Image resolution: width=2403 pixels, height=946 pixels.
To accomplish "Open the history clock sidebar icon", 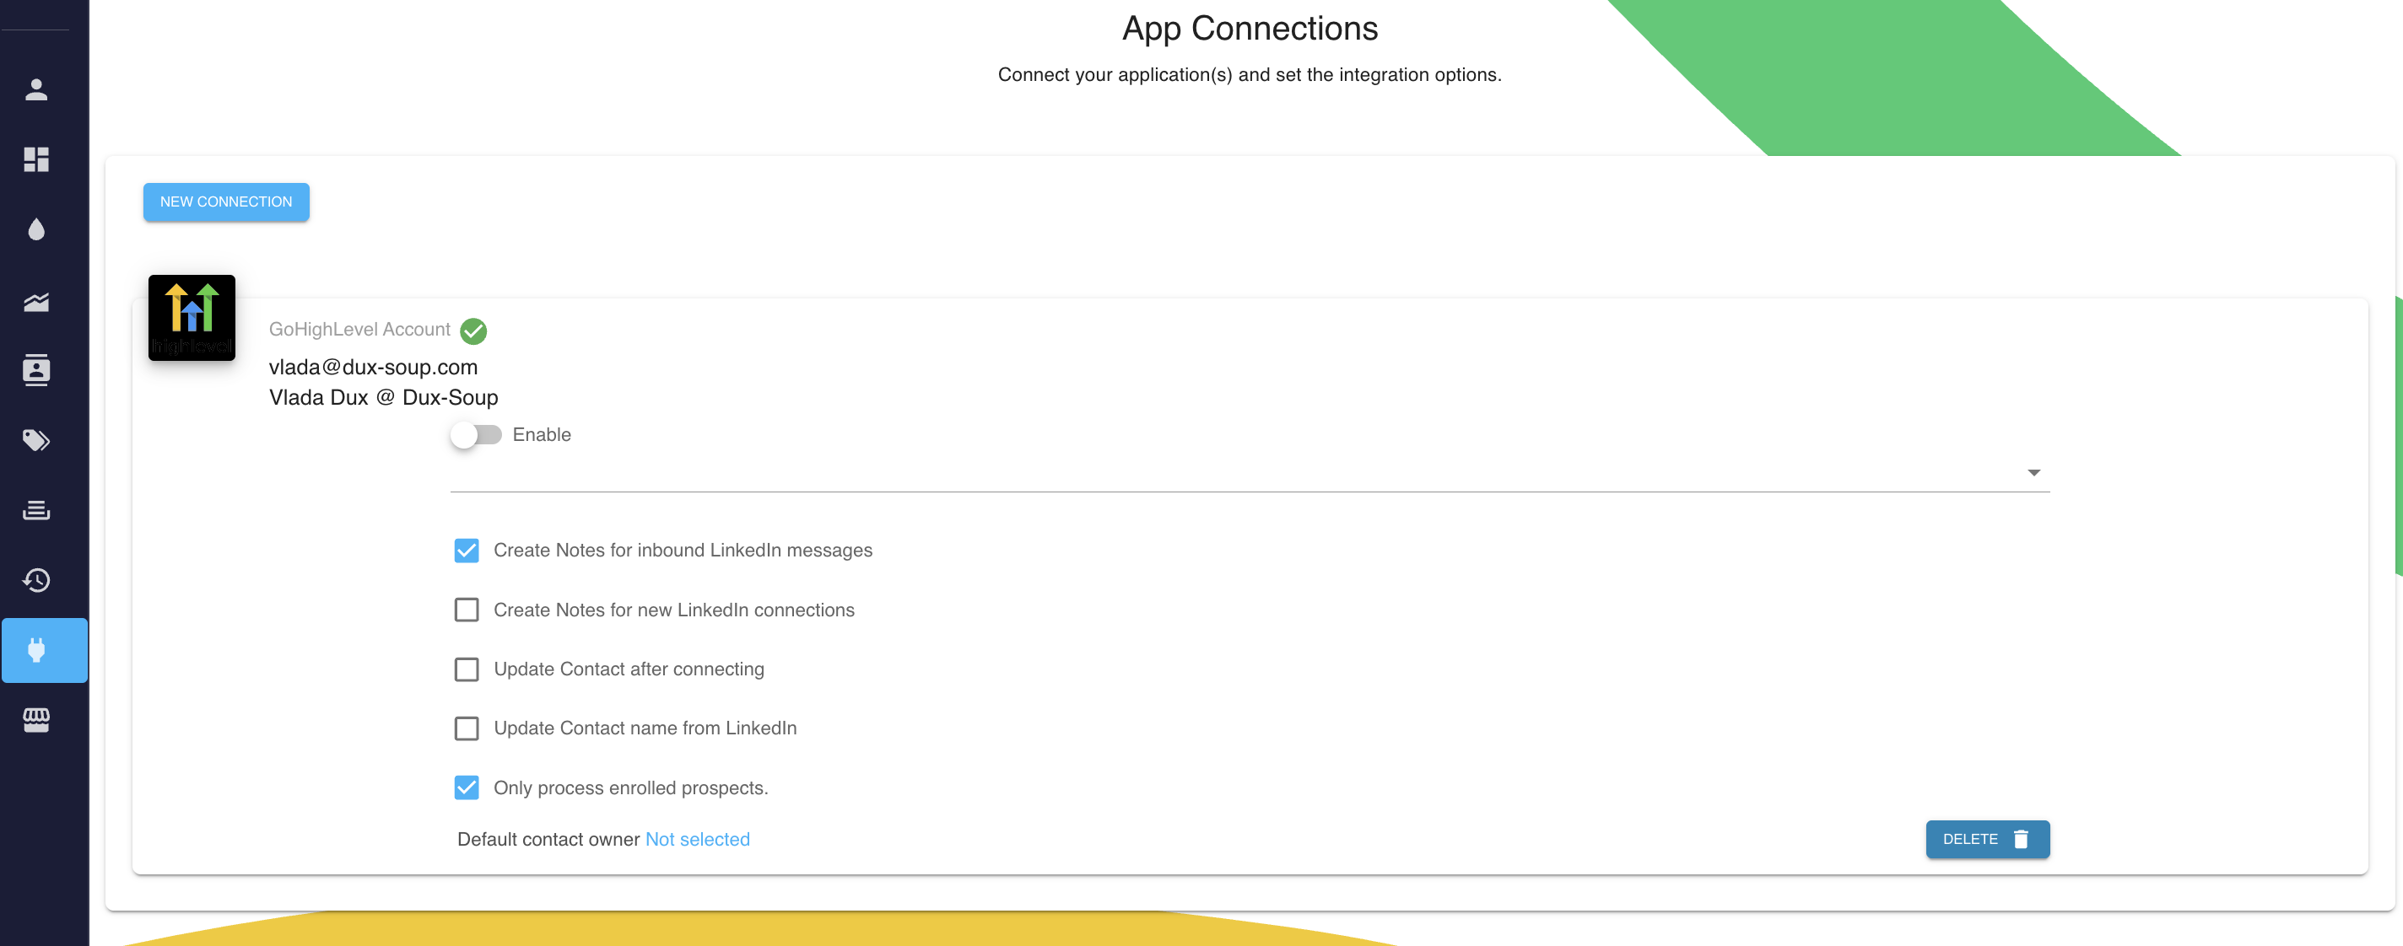I will [36, 580].
